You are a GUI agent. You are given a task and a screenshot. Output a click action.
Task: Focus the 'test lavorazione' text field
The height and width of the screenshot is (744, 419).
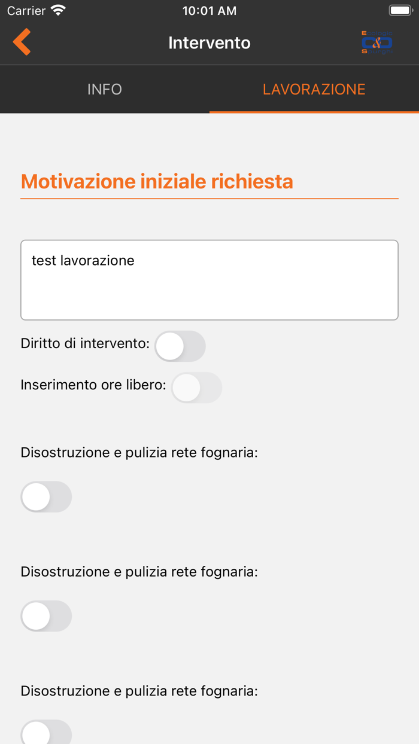click(209, 280)
